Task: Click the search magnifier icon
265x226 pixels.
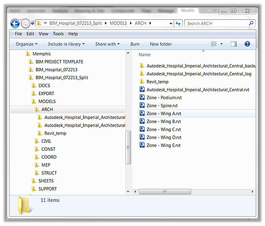Action: 251,23
